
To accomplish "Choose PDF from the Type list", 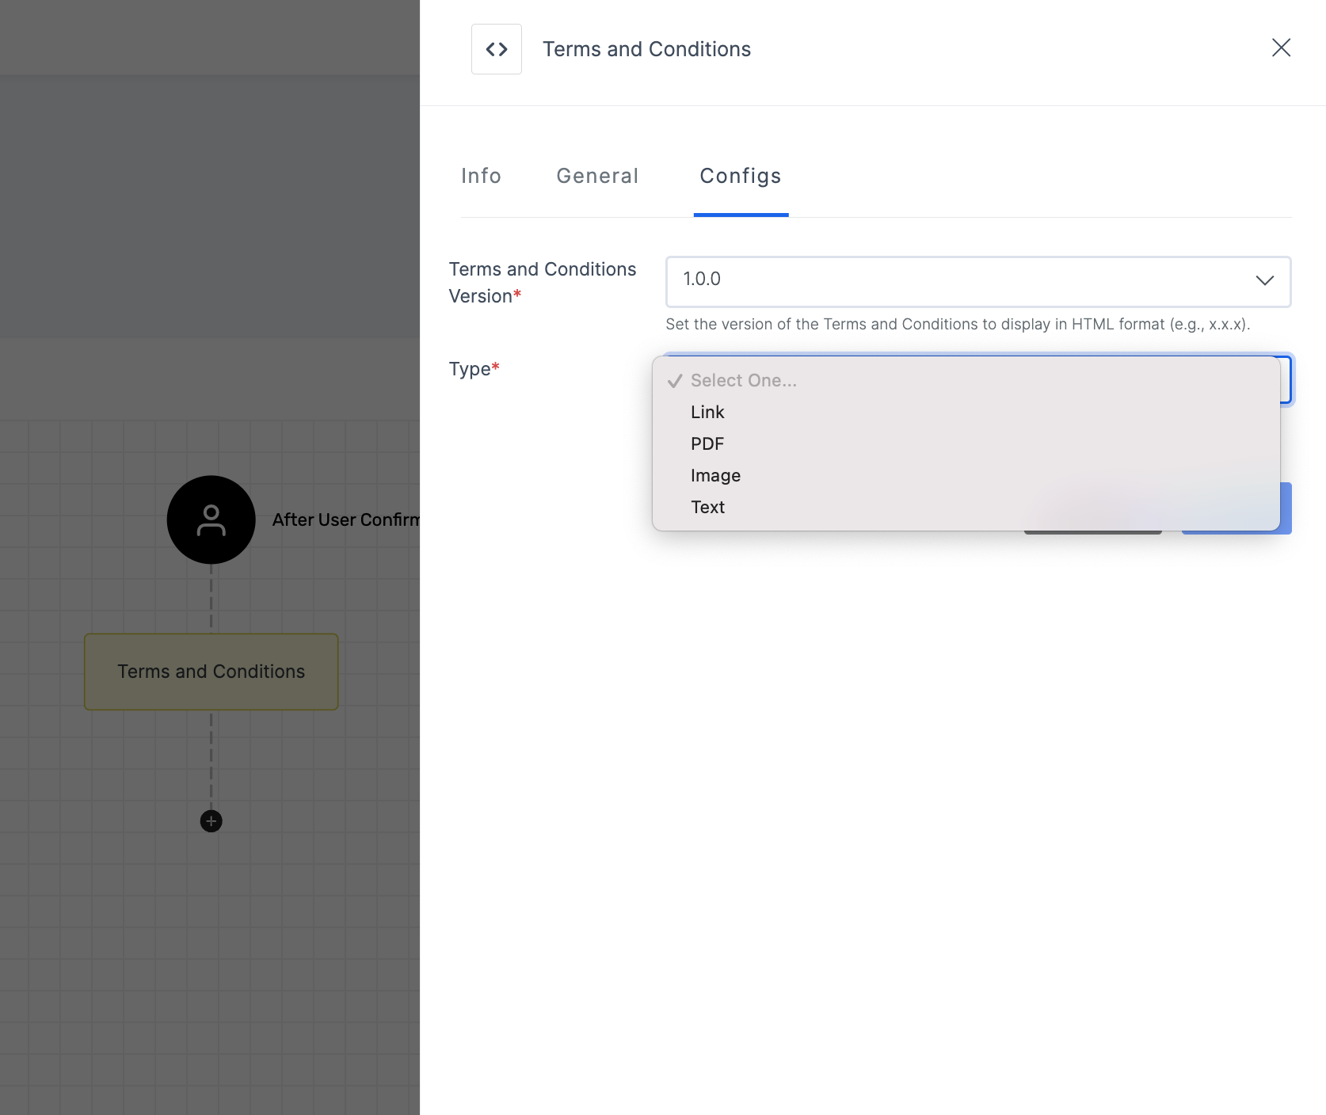I will pyautogui.click(x=966, y=443).
